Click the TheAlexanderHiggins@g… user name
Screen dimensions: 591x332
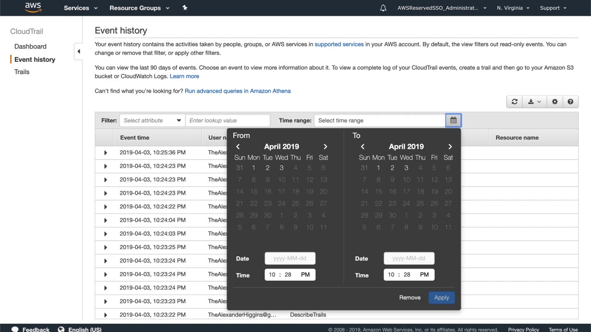(242, 315)
